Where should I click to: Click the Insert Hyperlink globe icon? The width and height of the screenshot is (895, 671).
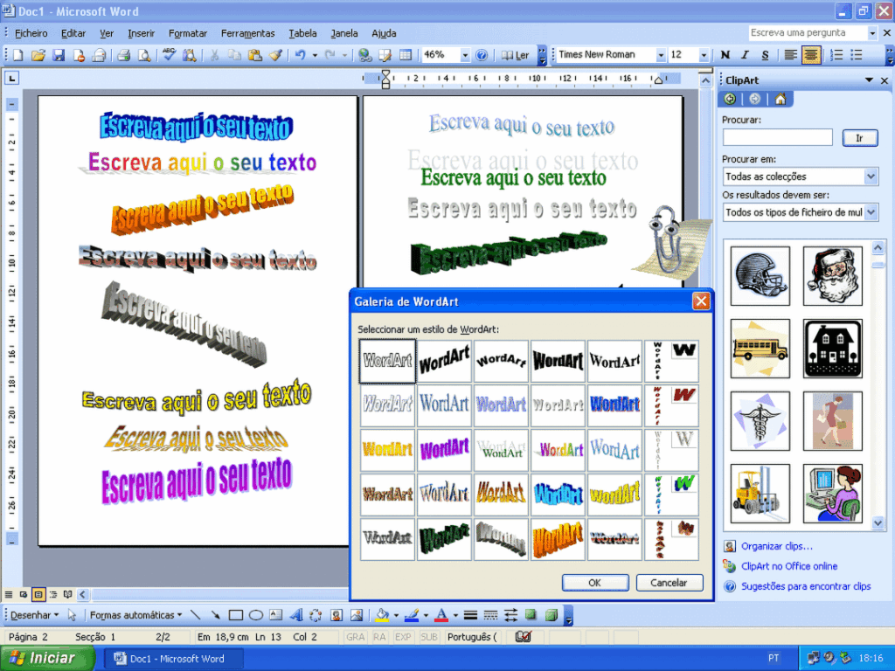point(364,55)
